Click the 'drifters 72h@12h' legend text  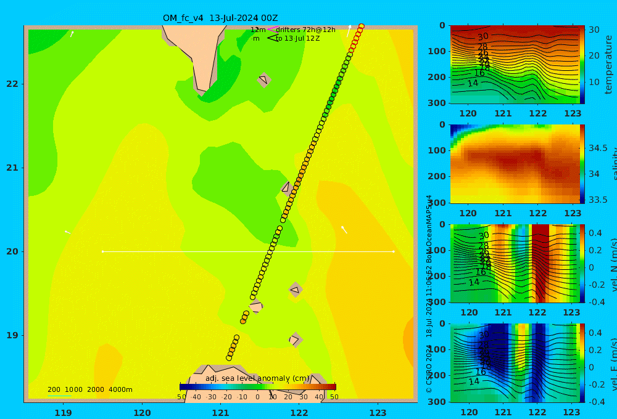tap(306, 30)
